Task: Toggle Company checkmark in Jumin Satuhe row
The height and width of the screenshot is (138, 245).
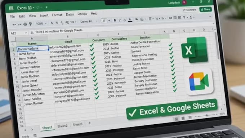Action: (97, 93)
